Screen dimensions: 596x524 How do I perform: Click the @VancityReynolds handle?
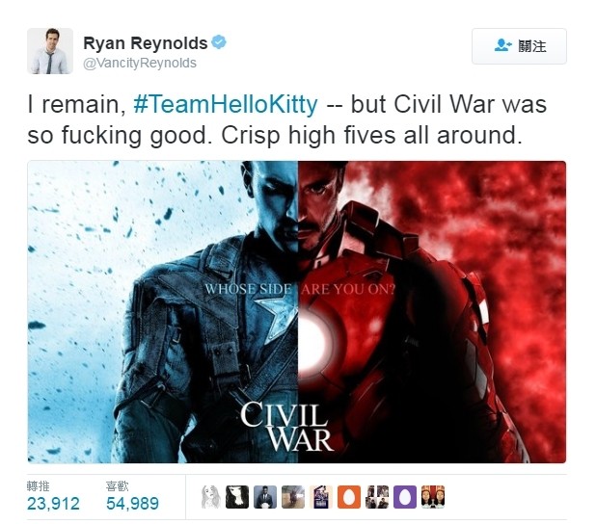140,63
